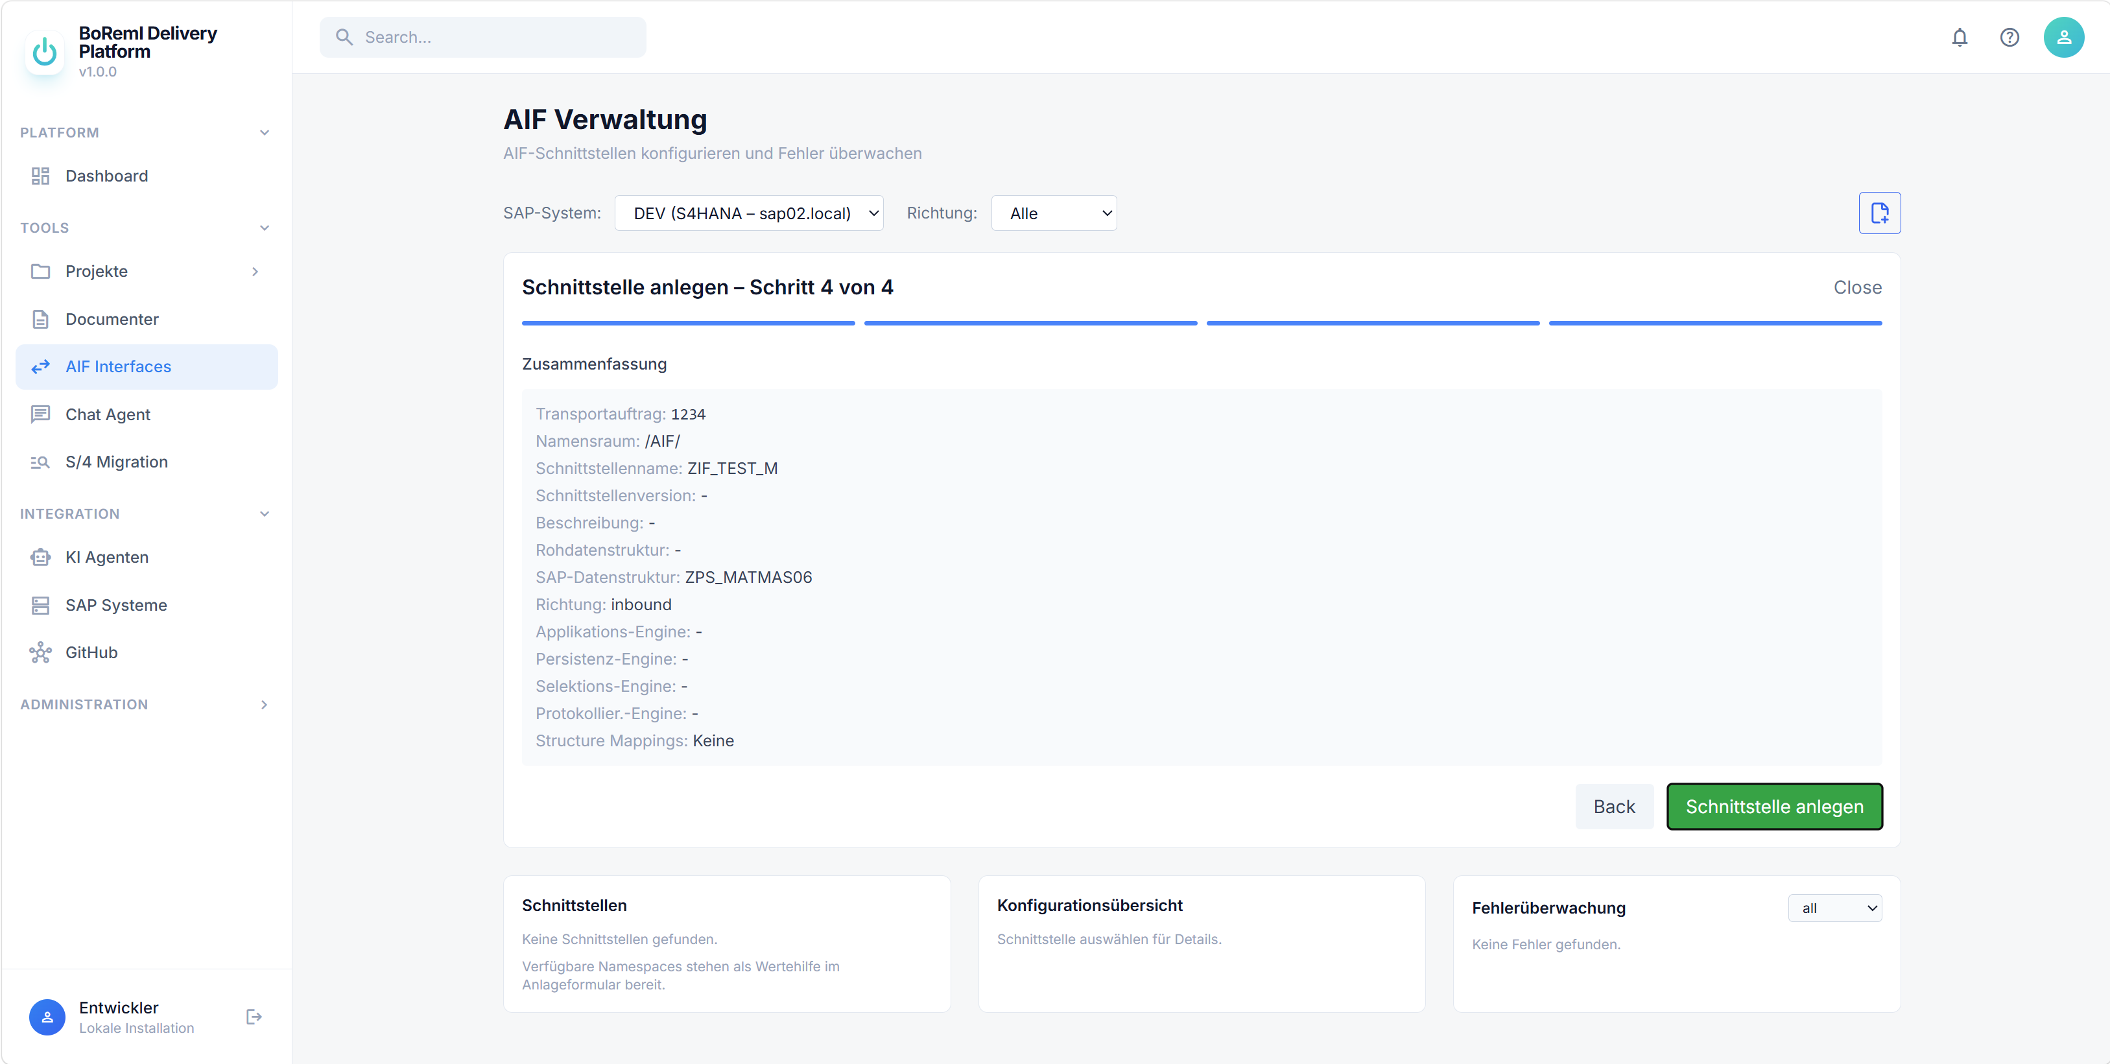Click the Richtung value inbound
Screen dimensions: 2110x1064
point(641,604)
